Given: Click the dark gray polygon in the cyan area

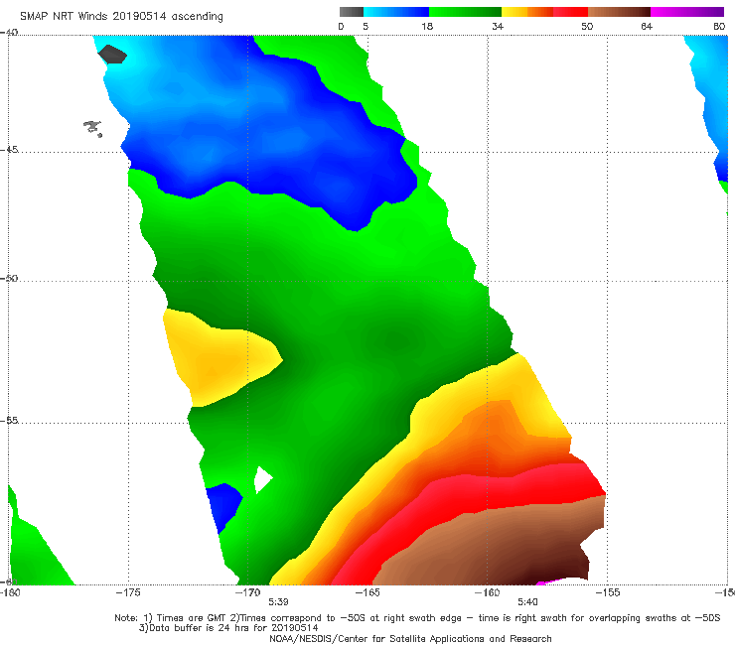Looking at the screenshot, I should [112, 55].
